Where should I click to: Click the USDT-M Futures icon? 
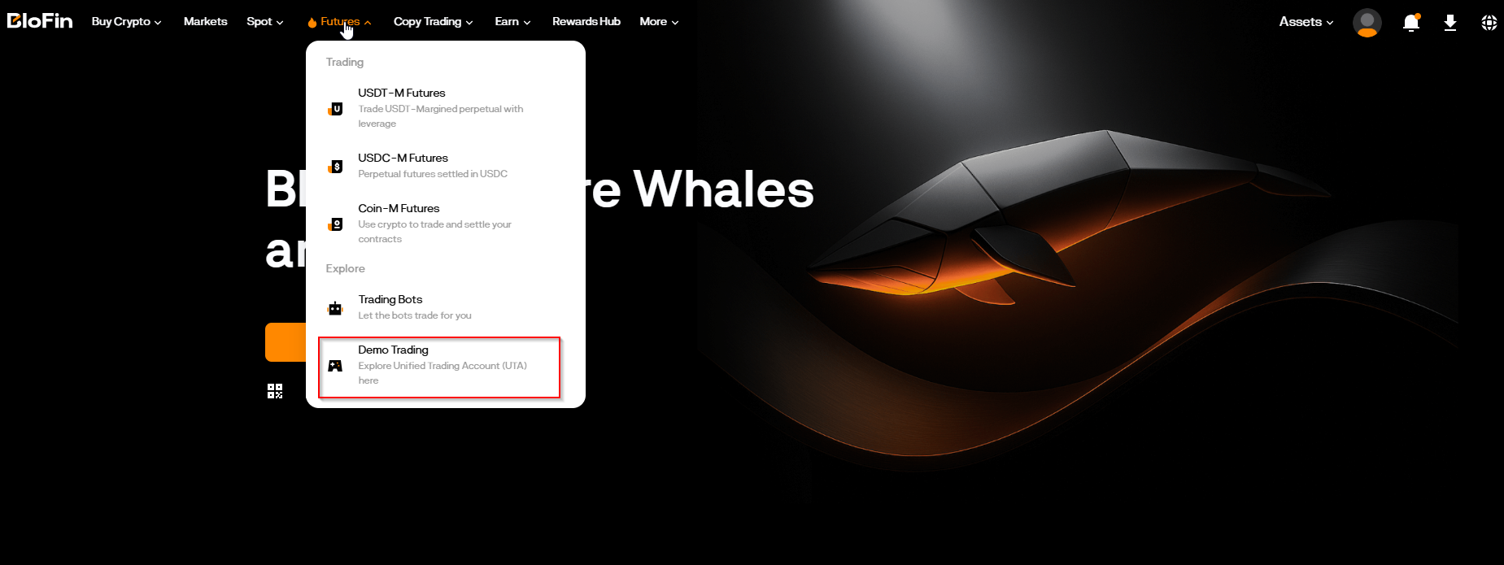[x=335, y=109]
